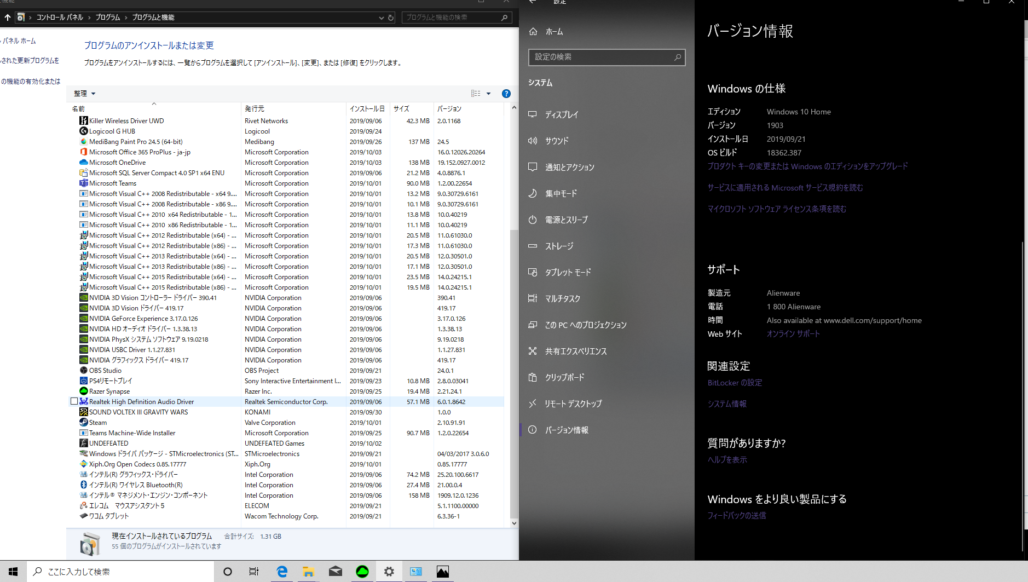Click the 設定の検索 search field
This screenshot has height=582, width=1028.
tap(607, 57)
